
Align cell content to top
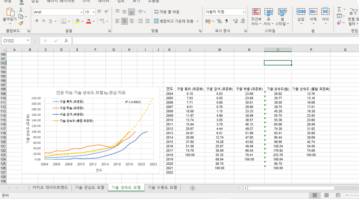tap(117, 12)
